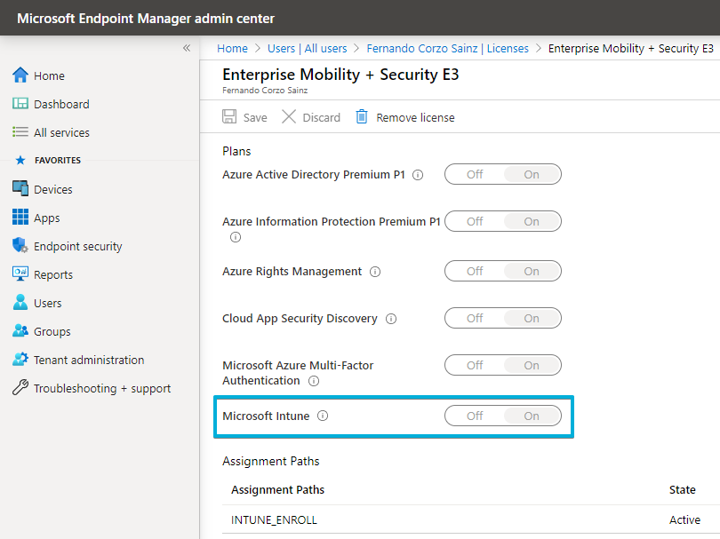Turn On Microsoft Intune plan
Screen dimensions: 720x539
coord(532,416)
